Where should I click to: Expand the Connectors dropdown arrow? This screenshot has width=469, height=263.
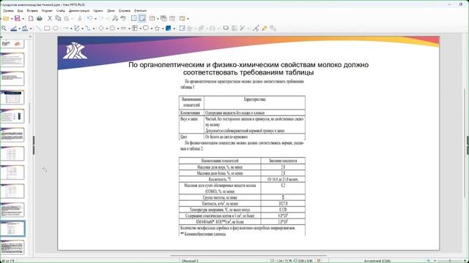(x=94, y=28)
